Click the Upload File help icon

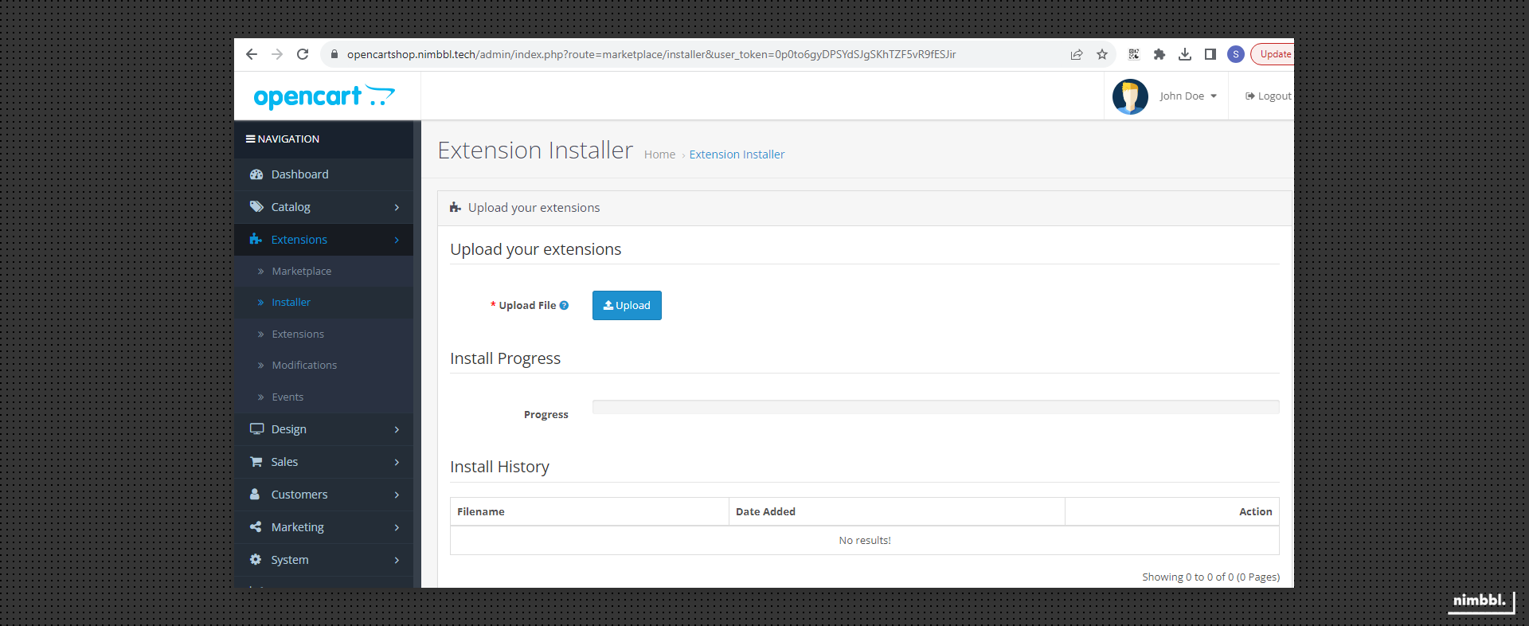tap(564, 305)
